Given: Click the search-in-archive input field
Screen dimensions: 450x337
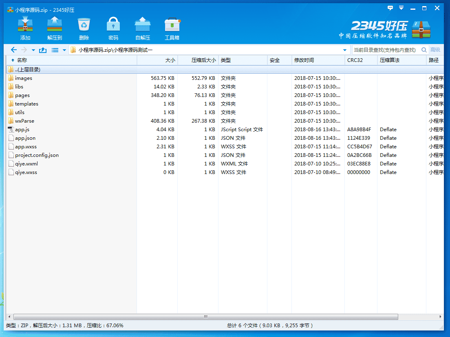Looking at the screenshot, I should point(385,50).
